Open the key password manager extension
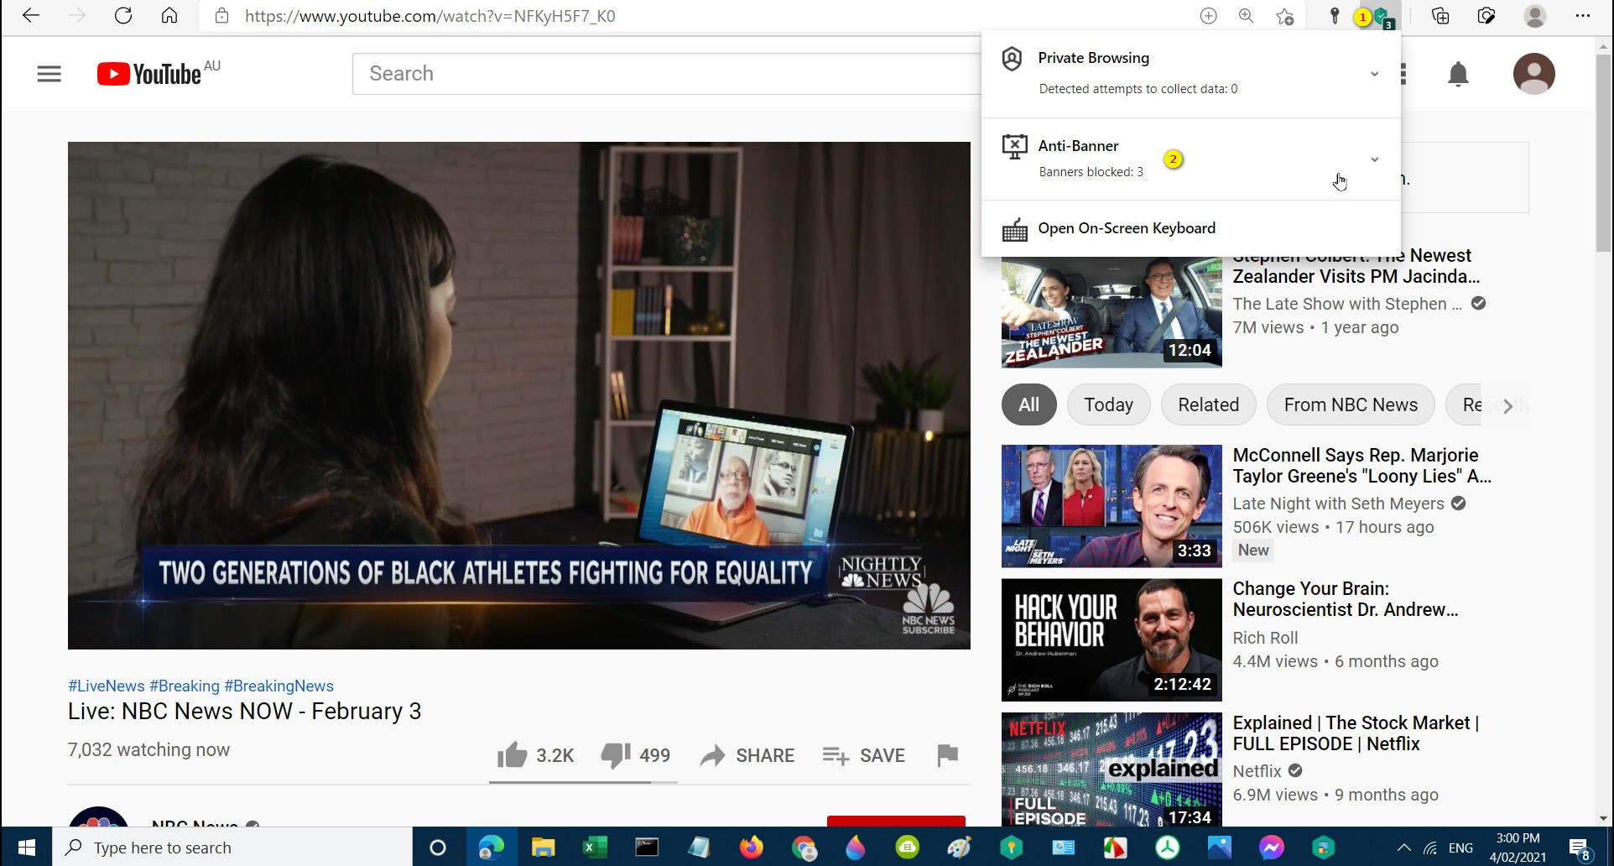The height and width of the screenshot is (866, 1614). click(1334, 16)
